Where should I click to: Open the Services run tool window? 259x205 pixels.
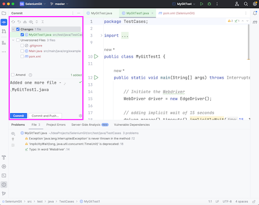point(4,167)
